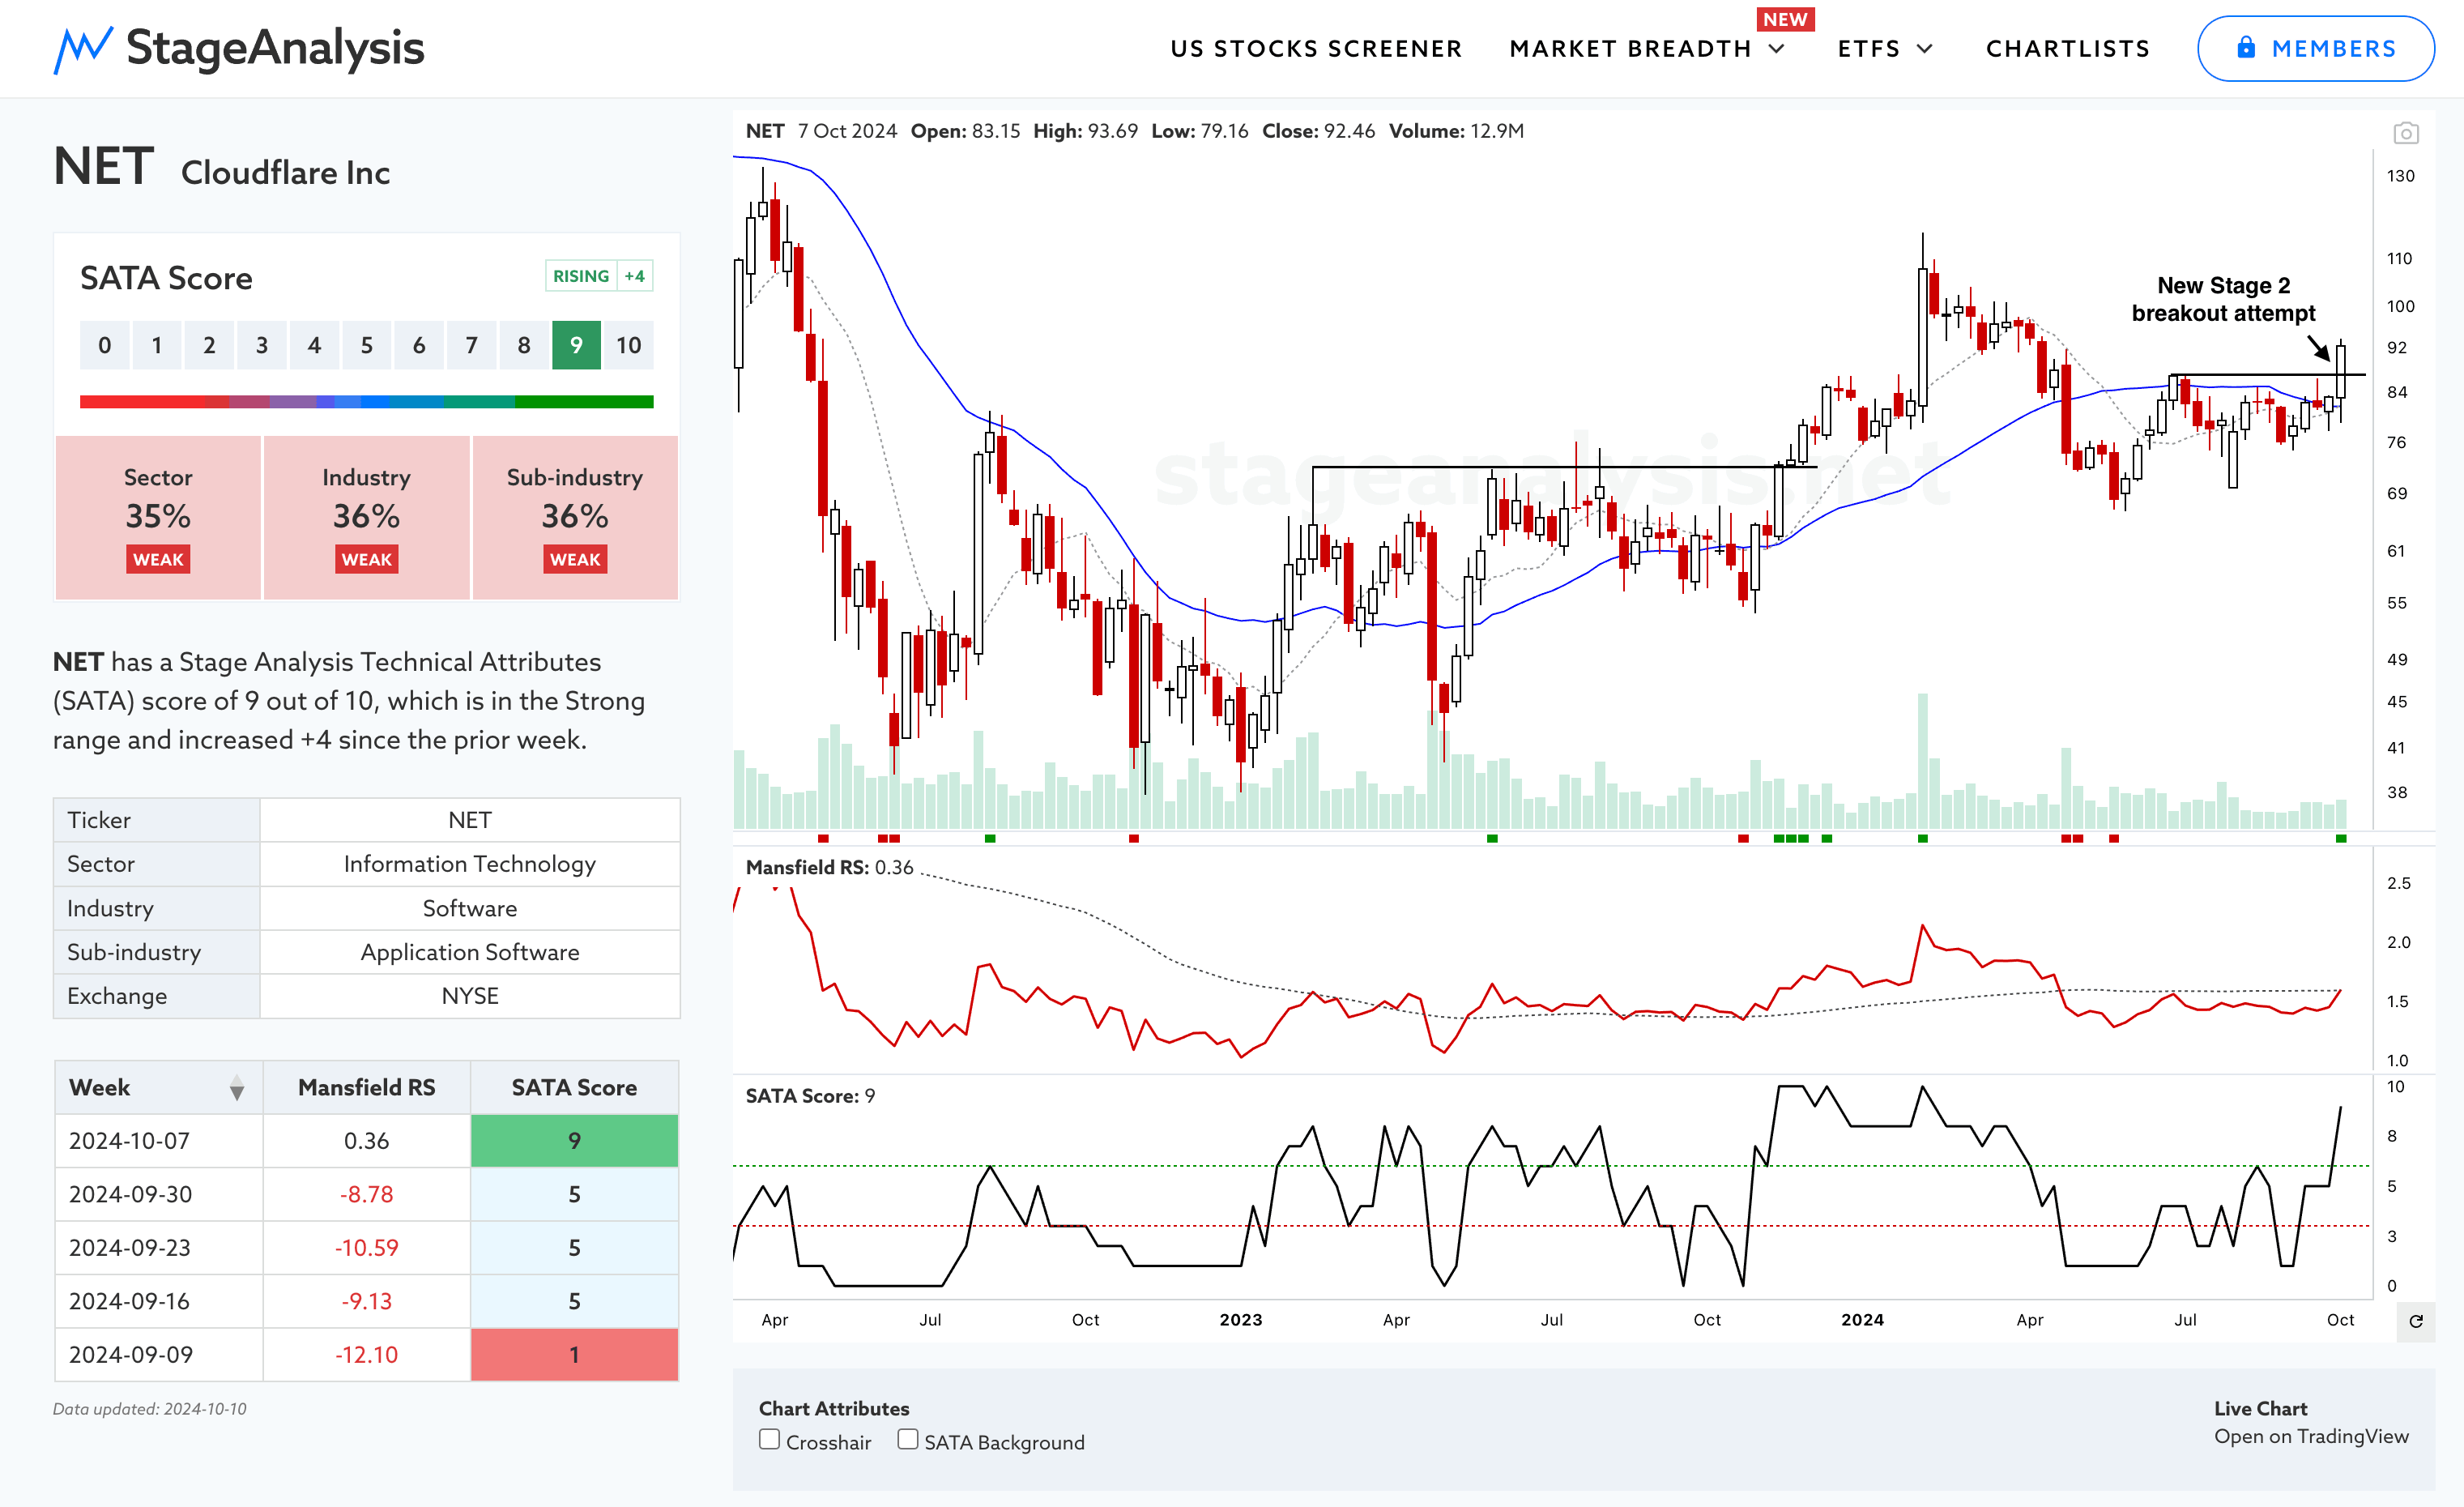The height and width of the screenshot is (1507, 2464).
Task: Click the Software industry cell
Action: click(x=469, y=908)
